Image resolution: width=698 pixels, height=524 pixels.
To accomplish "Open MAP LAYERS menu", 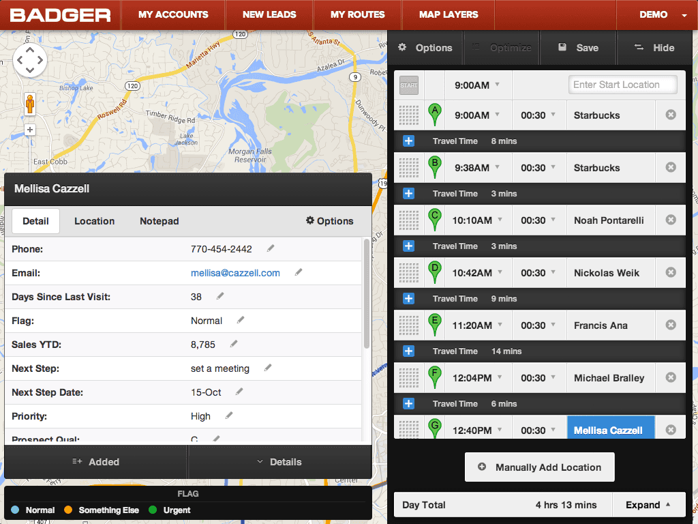I will tap(449, 15).
